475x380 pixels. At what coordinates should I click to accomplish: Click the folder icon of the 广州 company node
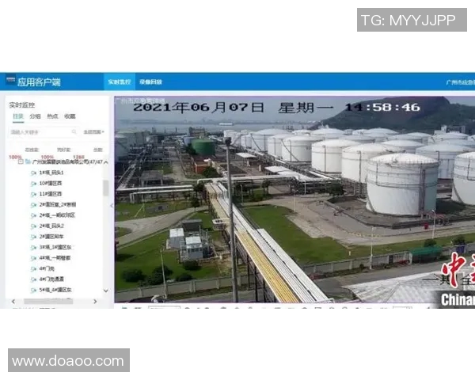[x=27, y=161]
